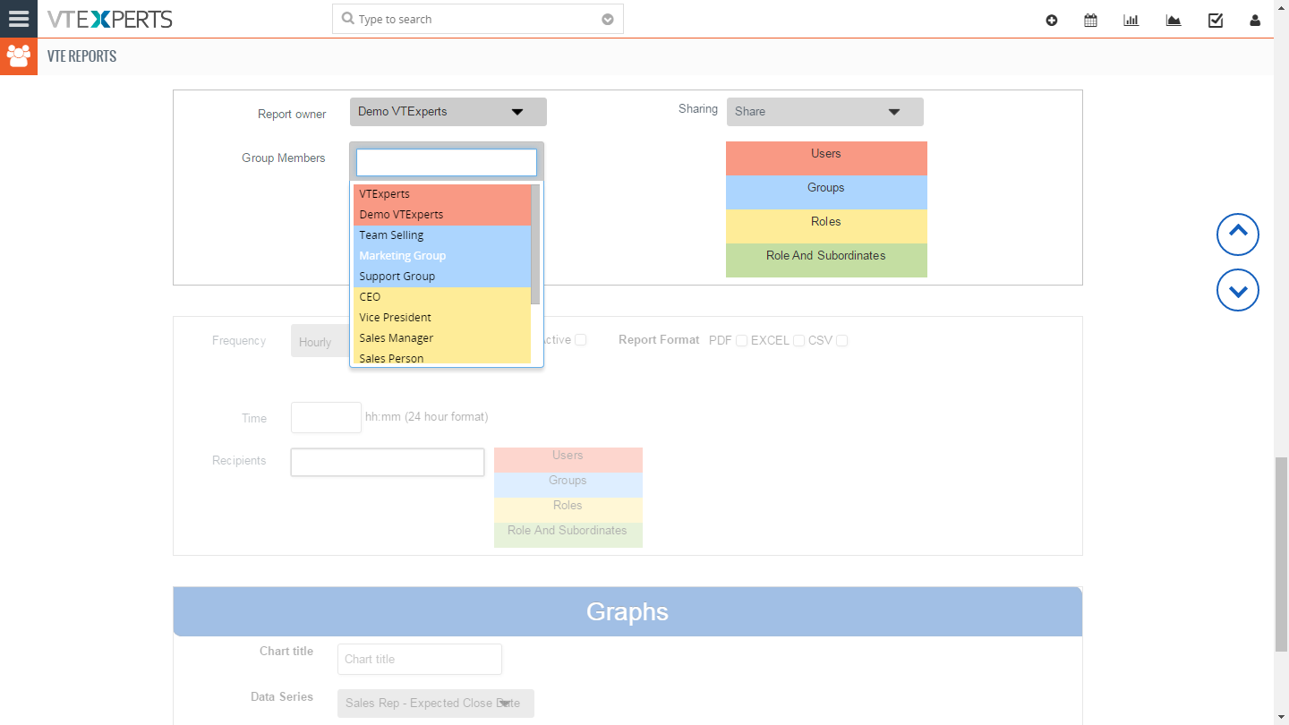Click the VTExperts logo
This screenshot has width=1289, height=725.
pos(110,19)
